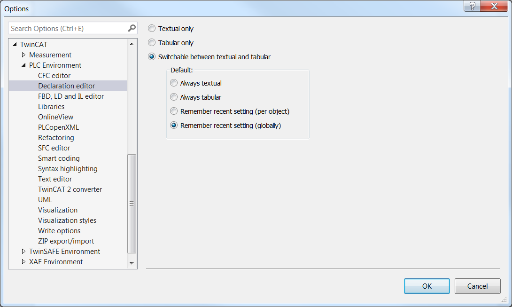512x307 pixels.
Task: Click the search magnifier icon
Action: [132, 28]
